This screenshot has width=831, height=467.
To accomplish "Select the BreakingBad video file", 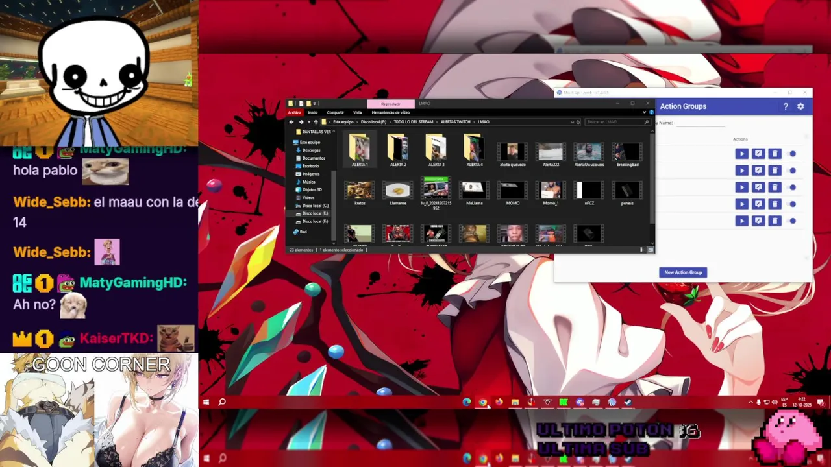I will (627, 154).
